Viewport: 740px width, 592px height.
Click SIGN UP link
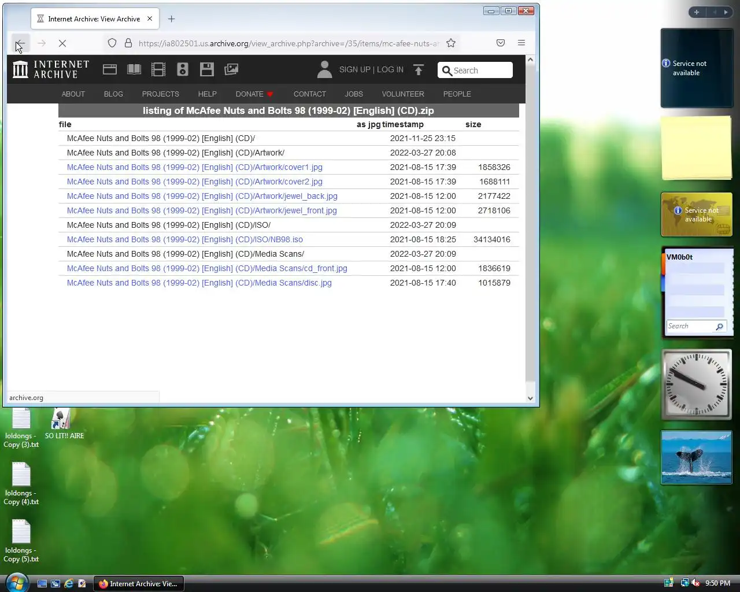[x=355, y=69]
